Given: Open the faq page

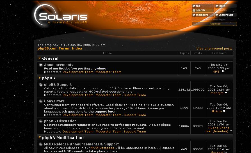Looking at the screenshot, I should 203,6.
